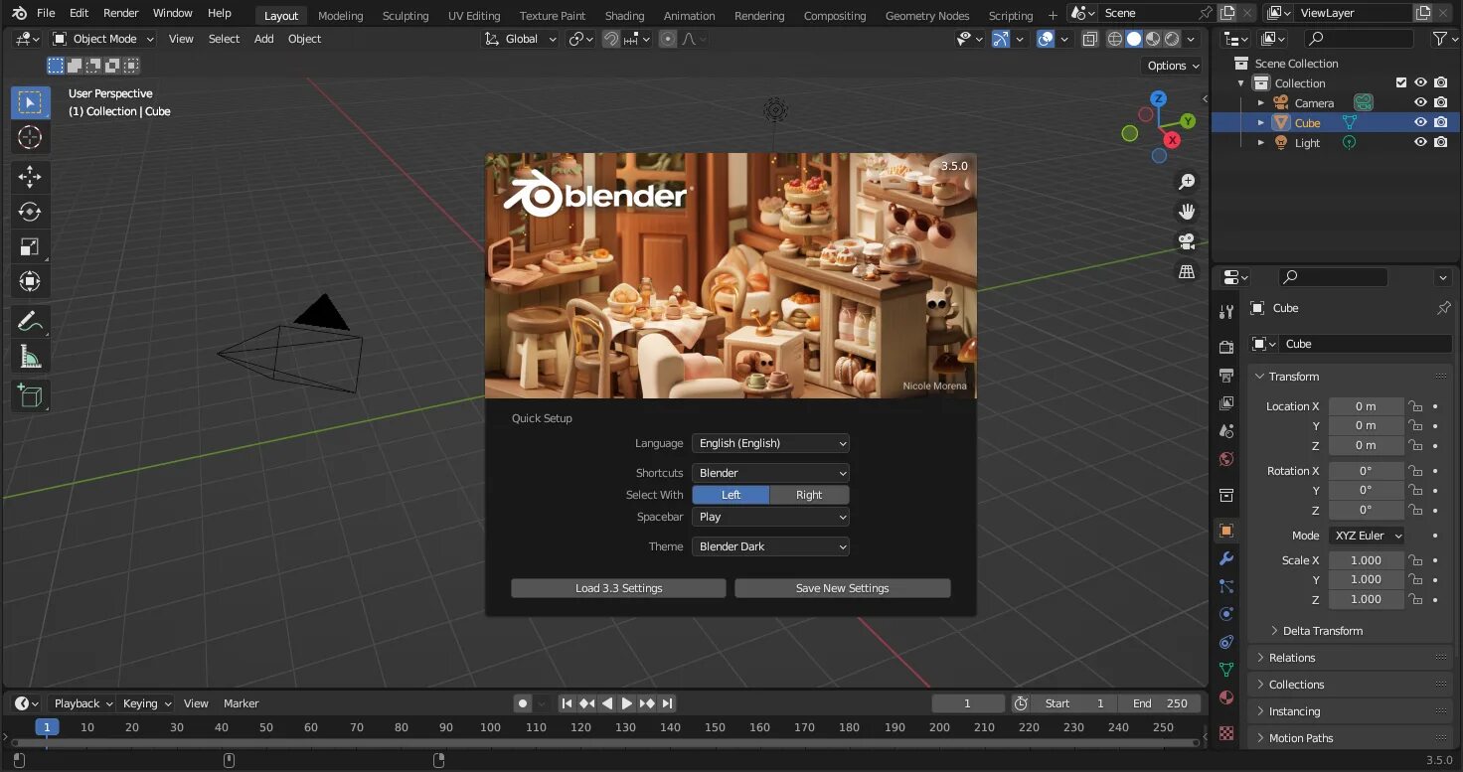Lock Location X with padlock icon
Screen dimensions: 1463x772
pos(1415,406)
